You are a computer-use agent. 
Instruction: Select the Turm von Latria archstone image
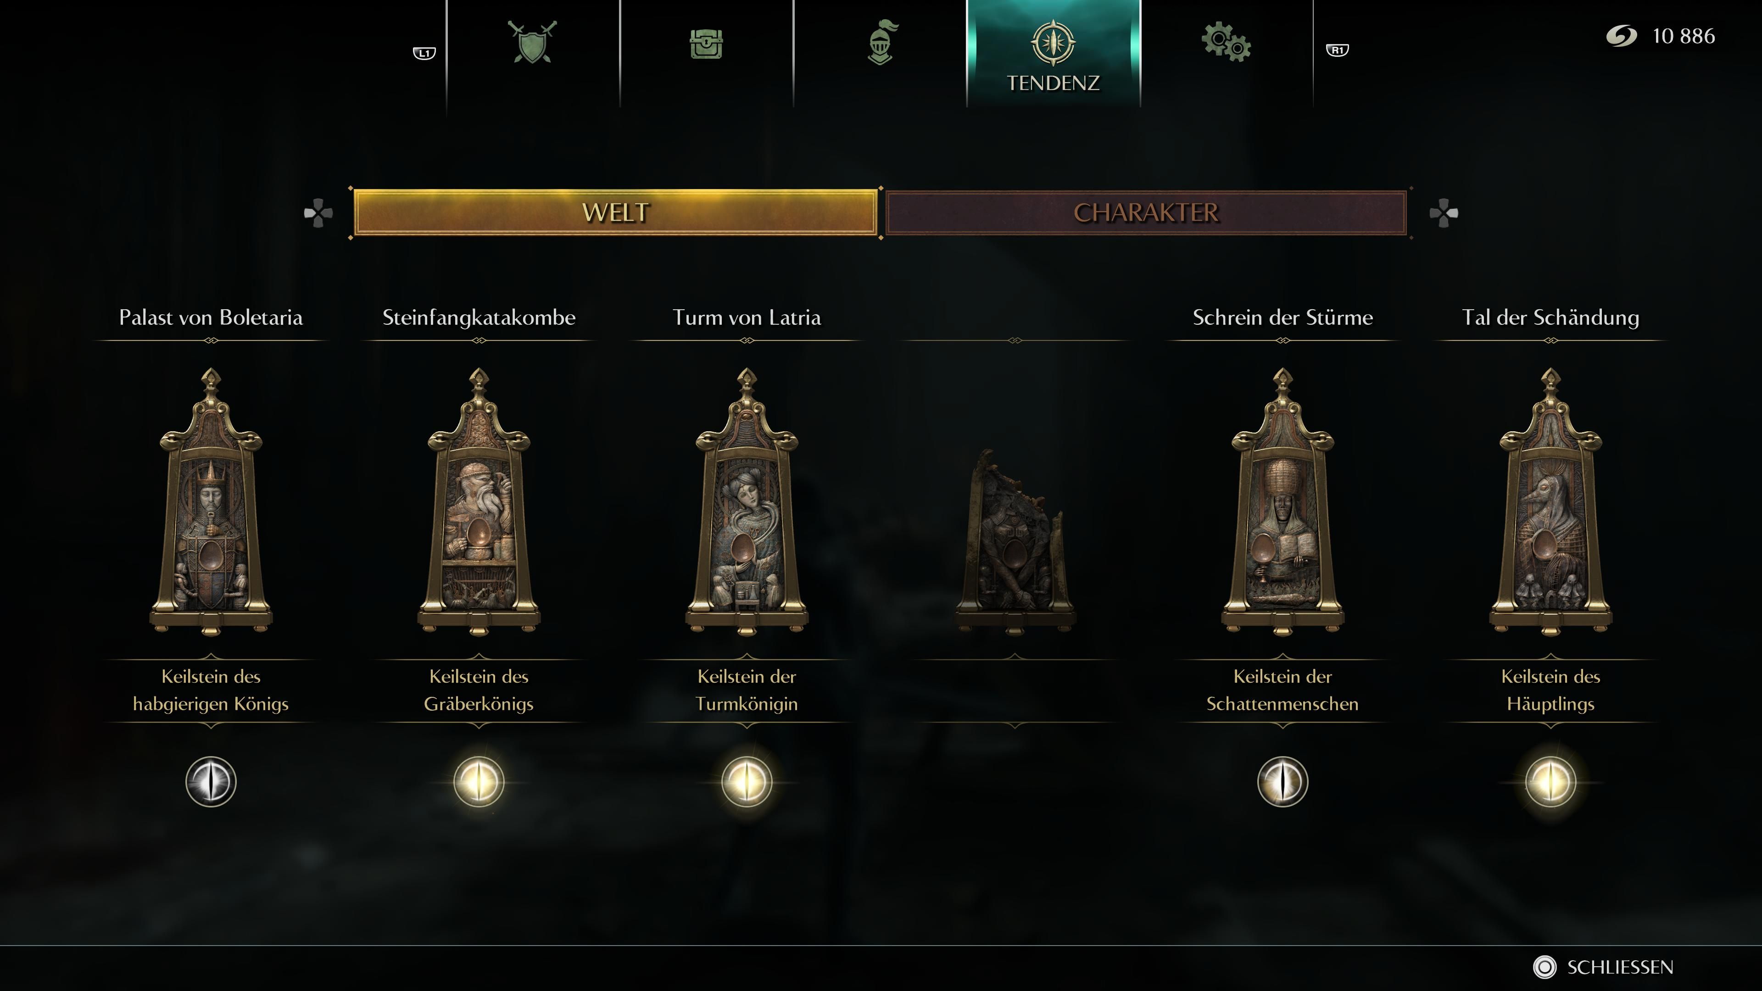pos(747,501)
